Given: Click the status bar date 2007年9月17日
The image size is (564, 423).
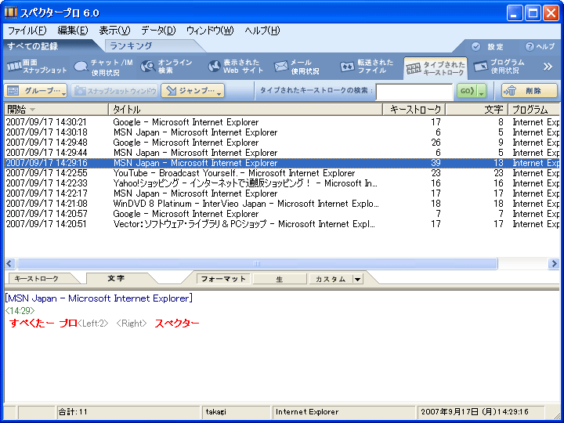Looking at the screenshot, I should click(x=480, y=412).
